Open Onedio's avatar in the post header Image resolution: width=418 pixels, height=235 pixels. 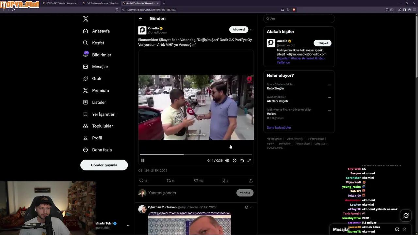[142, 30]
